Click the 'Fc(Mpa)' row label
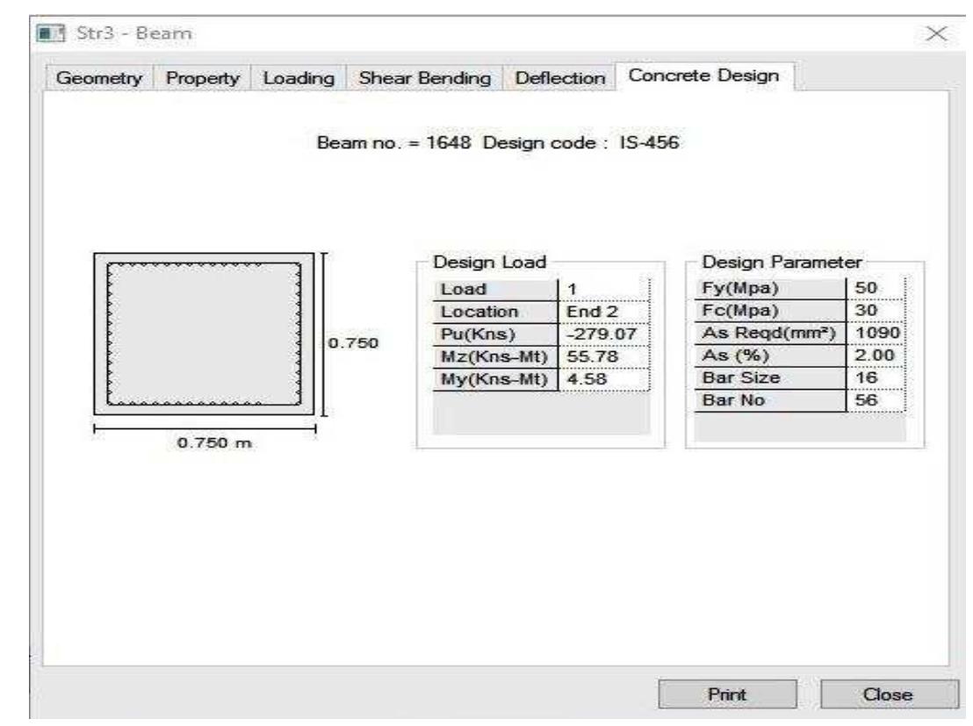Viewport: 973px width, 726px height. 770,311
